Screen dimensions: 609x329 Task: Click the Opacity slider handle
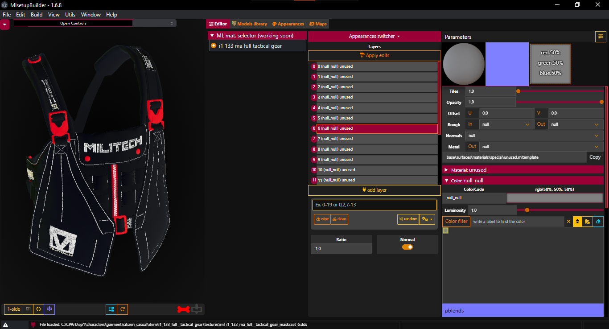601,102
